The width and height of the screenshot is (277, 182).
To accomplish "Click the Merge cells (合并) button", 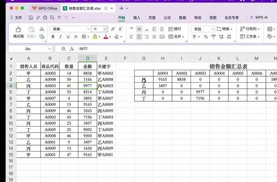I will pyautogui.click(x=177, y=36).
